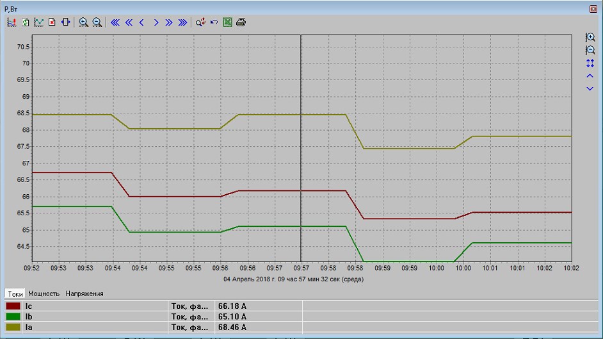Image resolution: width=603 pixels, height=339 pixels.
Task: Click the vertical auto-fit arrows icon
Action: pyautogui.click(x=590, y=63)
